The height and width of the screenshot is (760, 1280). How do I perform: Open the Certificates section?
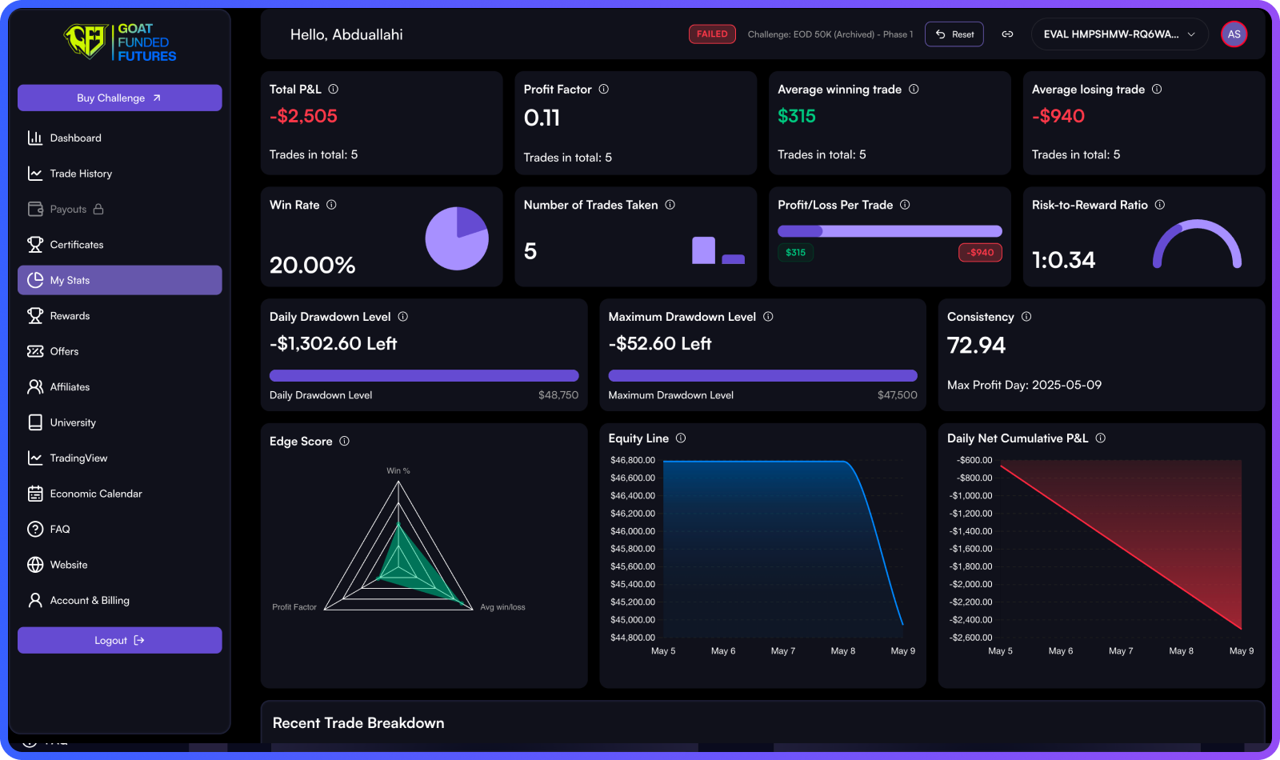pos(77,244)
